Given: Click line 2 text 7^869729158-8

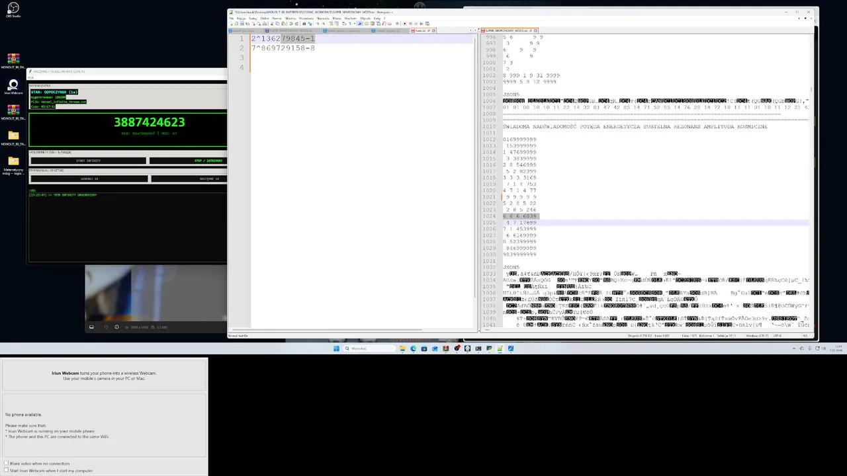Looking at the screenshot, I should click(x=283, y=48).
